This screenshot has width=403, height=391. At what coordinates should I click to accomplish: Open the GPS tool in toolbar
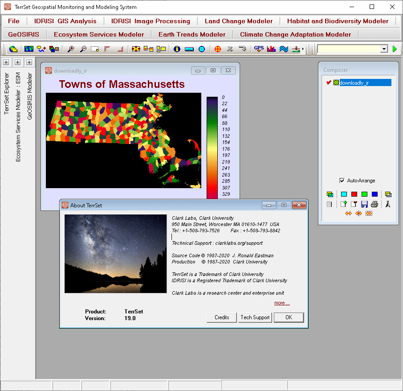259,49
